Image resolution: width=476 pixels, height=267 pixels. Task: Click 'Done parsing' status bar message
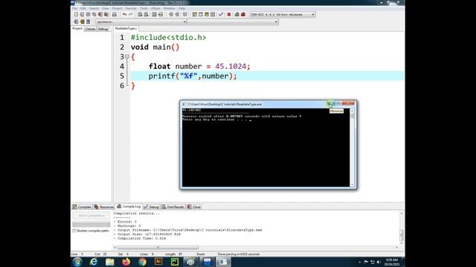coord(238,254)
